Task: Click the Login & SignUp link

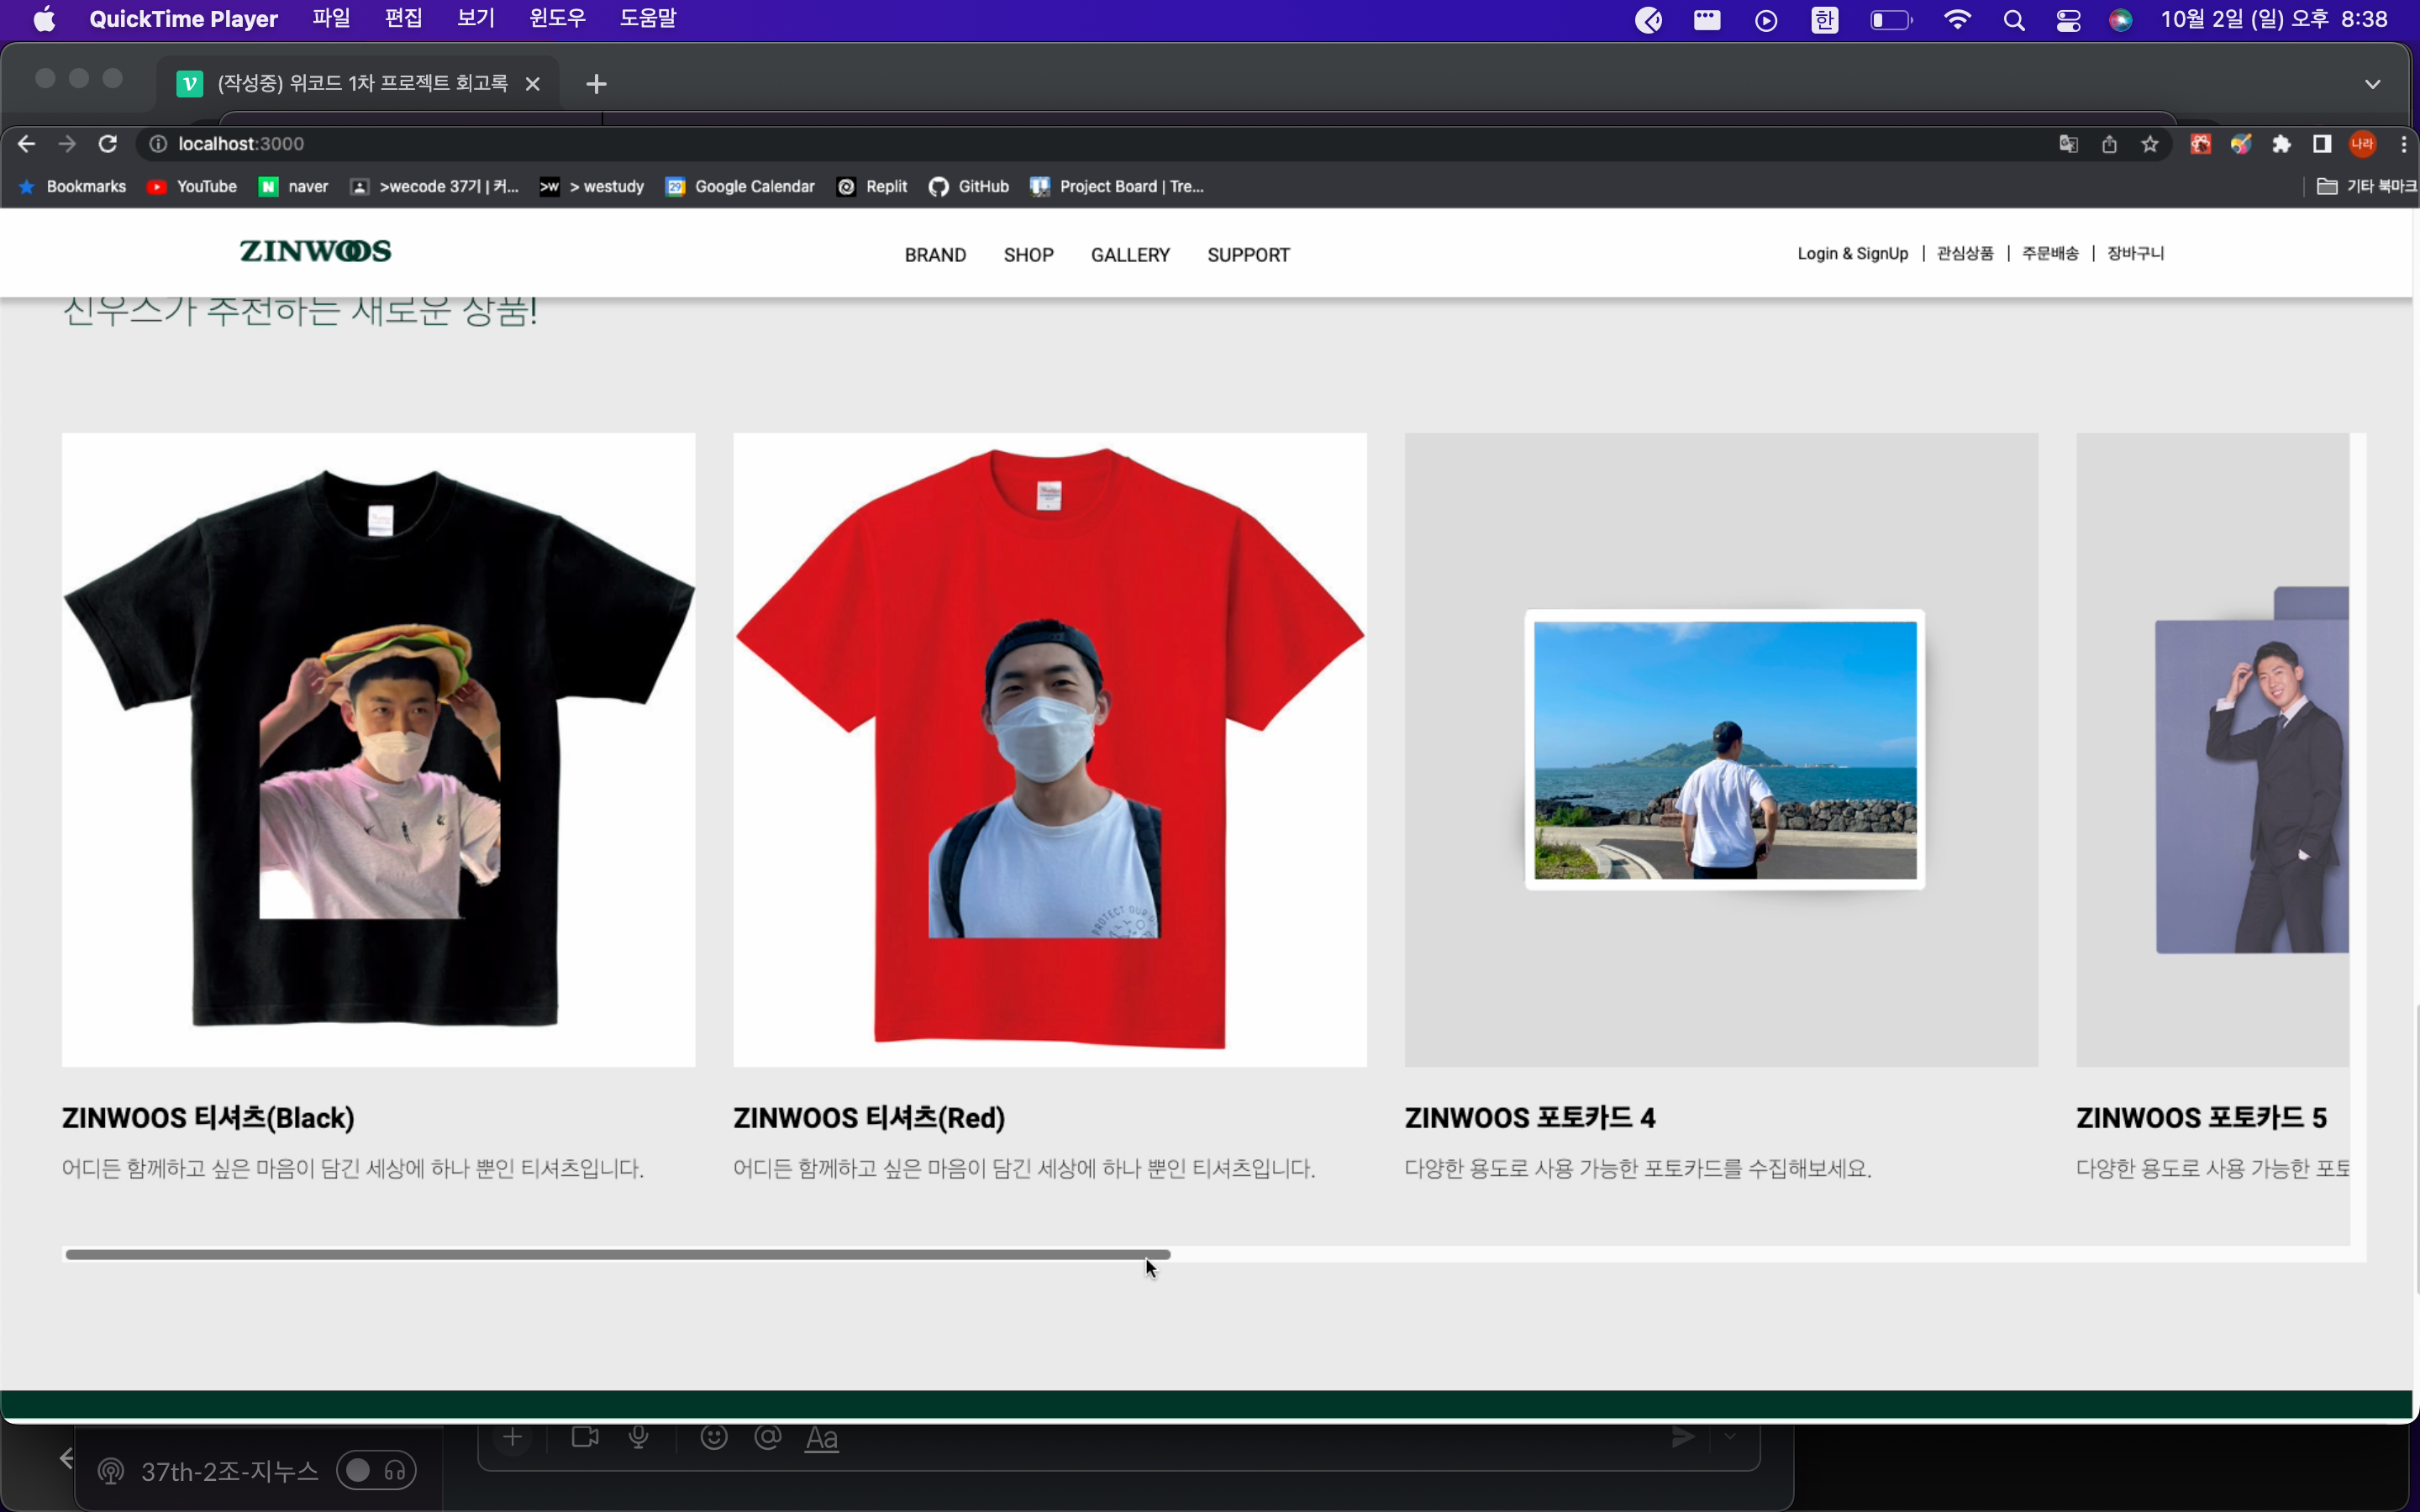Action: (x=1852, y=254)
